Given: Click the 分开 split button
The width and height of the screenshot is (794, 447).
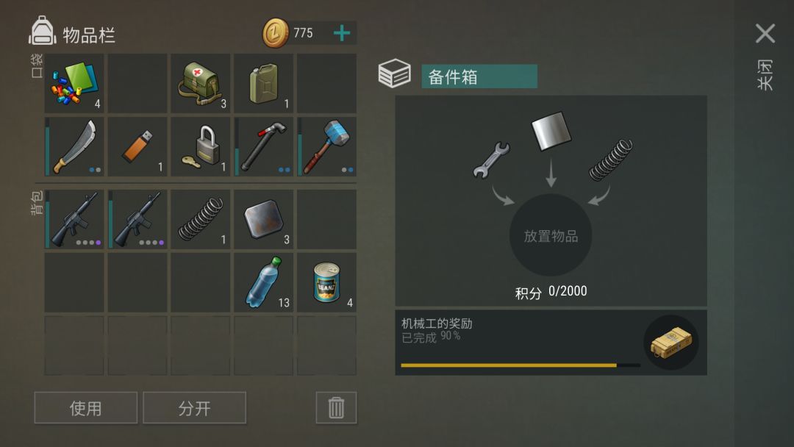Looking at the screenshot, I should tap(194, 407).
